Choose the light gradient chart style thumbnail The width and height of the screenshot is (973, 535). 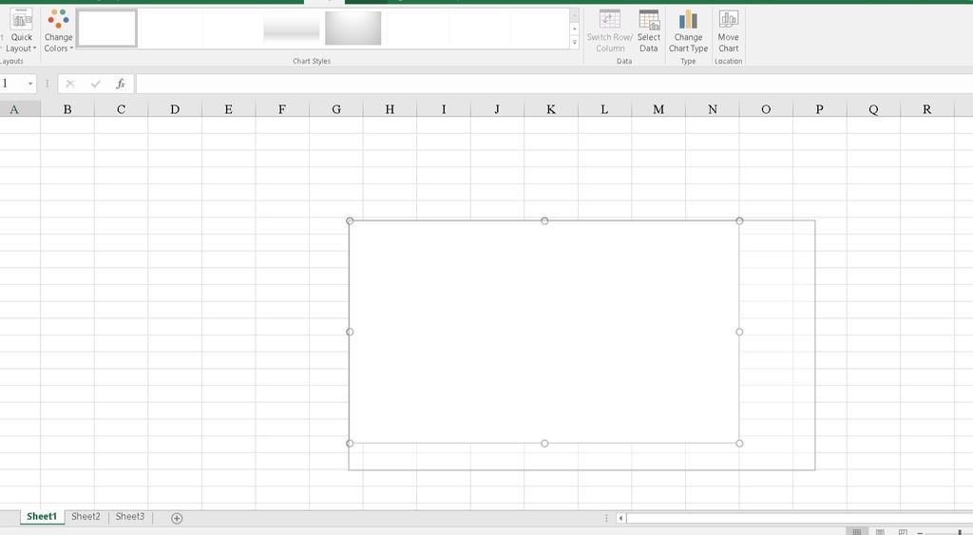pyautogui.click(x=291, y=28)
